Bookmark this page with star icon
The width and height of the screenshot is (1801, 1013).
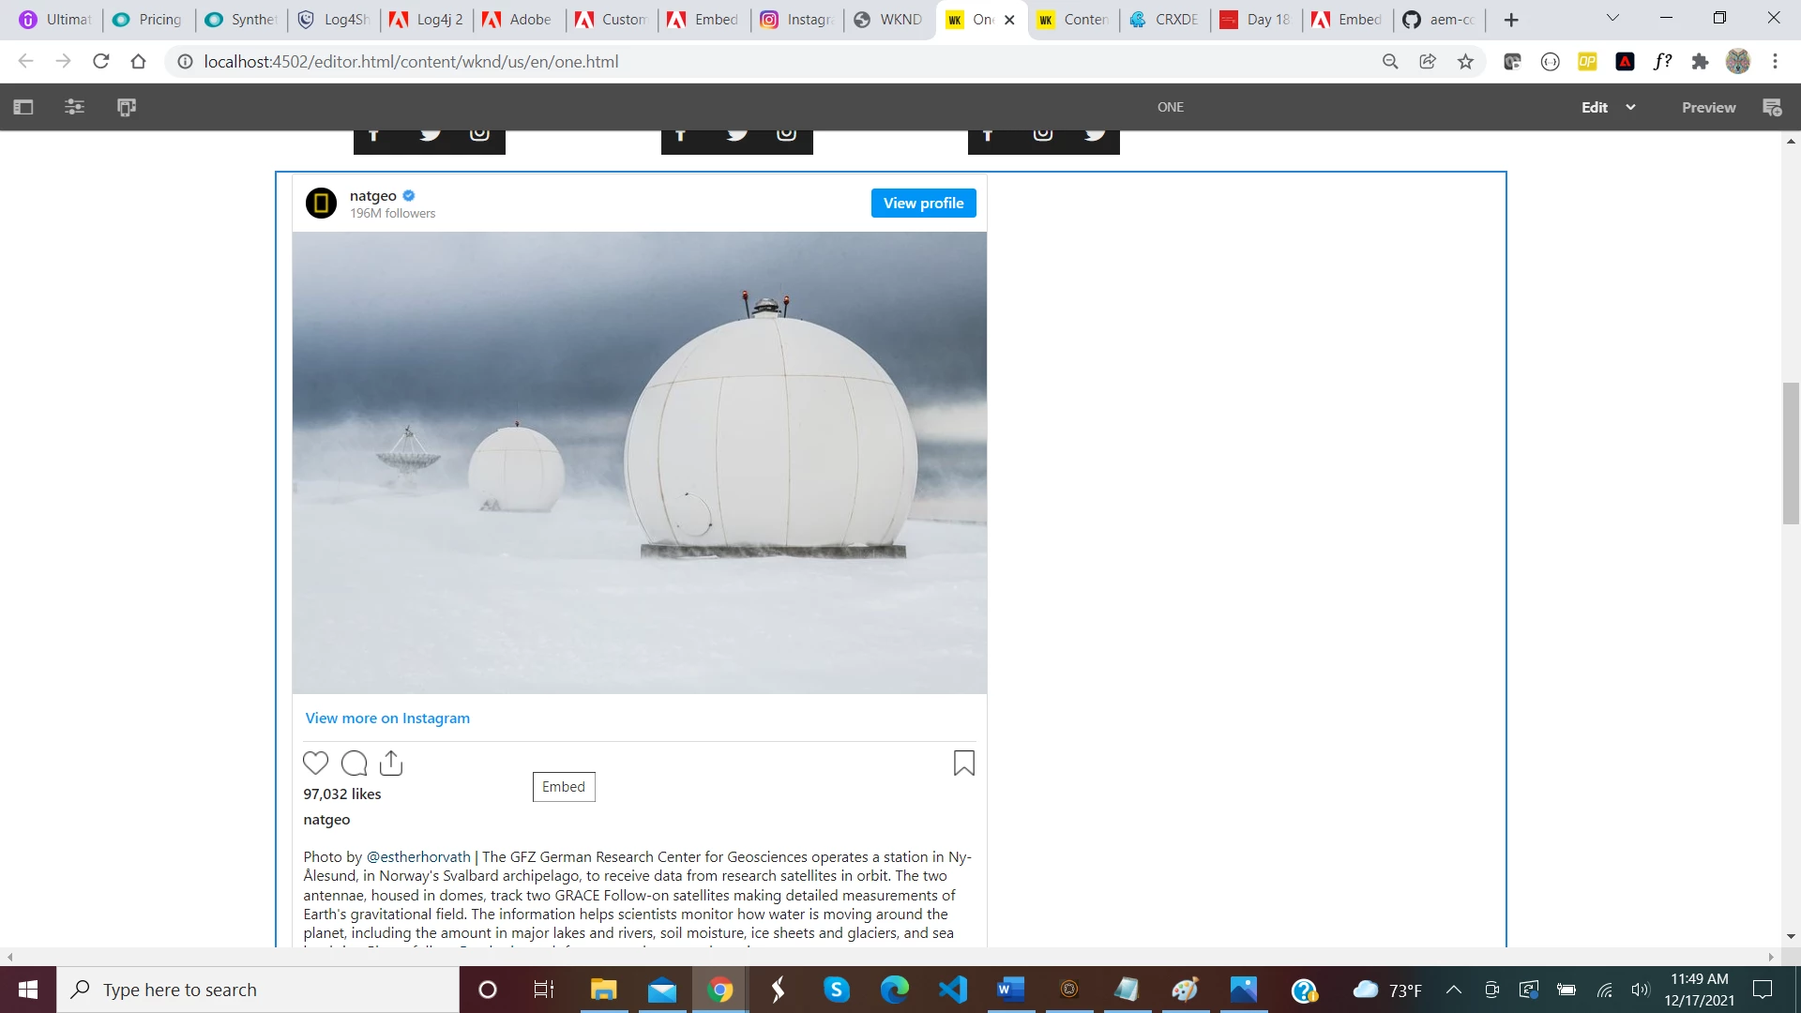[1465, 62]
